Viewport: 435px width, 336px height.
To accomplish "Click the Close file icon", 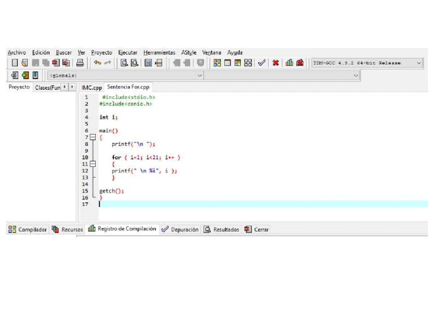I will click(56, 63).
